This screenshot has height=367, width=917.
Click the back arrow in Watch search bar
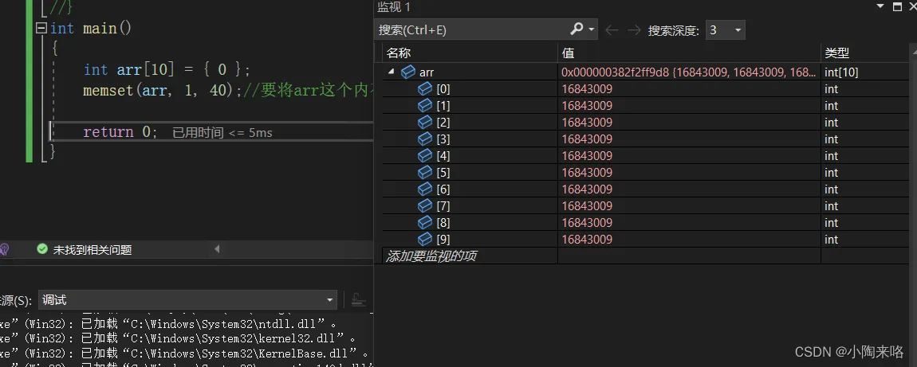click(612, 29)
